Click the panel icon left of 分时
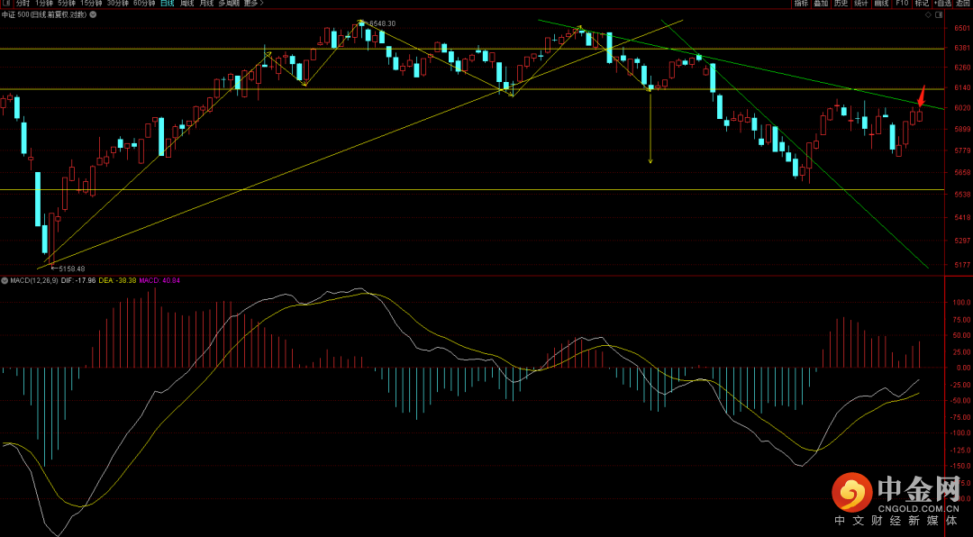Image resolution: width=973 pixels, height=537 pixels. pos(7,3)
